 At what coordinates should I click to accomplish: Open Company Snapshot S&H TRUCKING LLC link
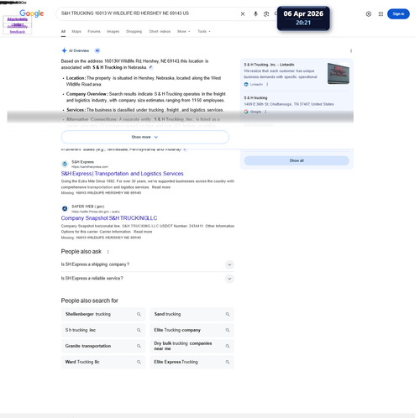pos(109,218)
